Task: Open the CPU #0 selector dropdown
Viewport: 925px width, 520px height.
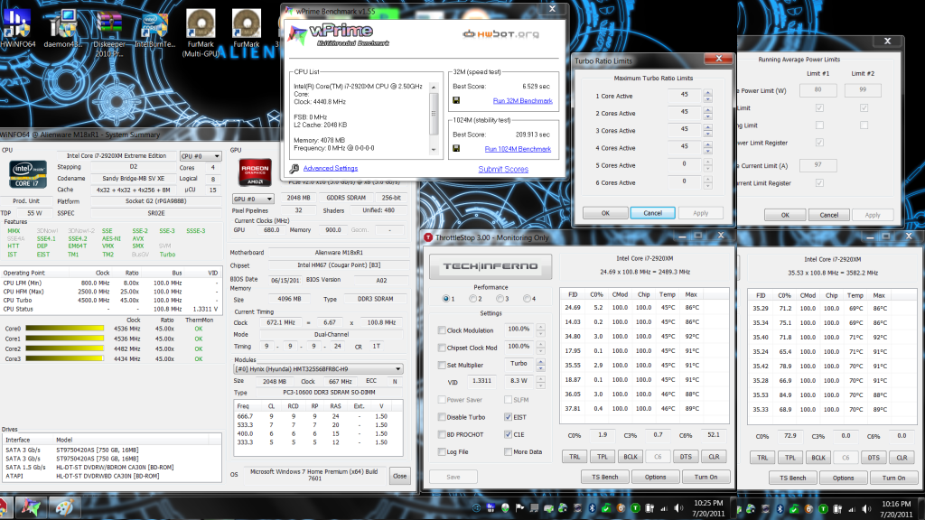Action: (x=200, y=156)
